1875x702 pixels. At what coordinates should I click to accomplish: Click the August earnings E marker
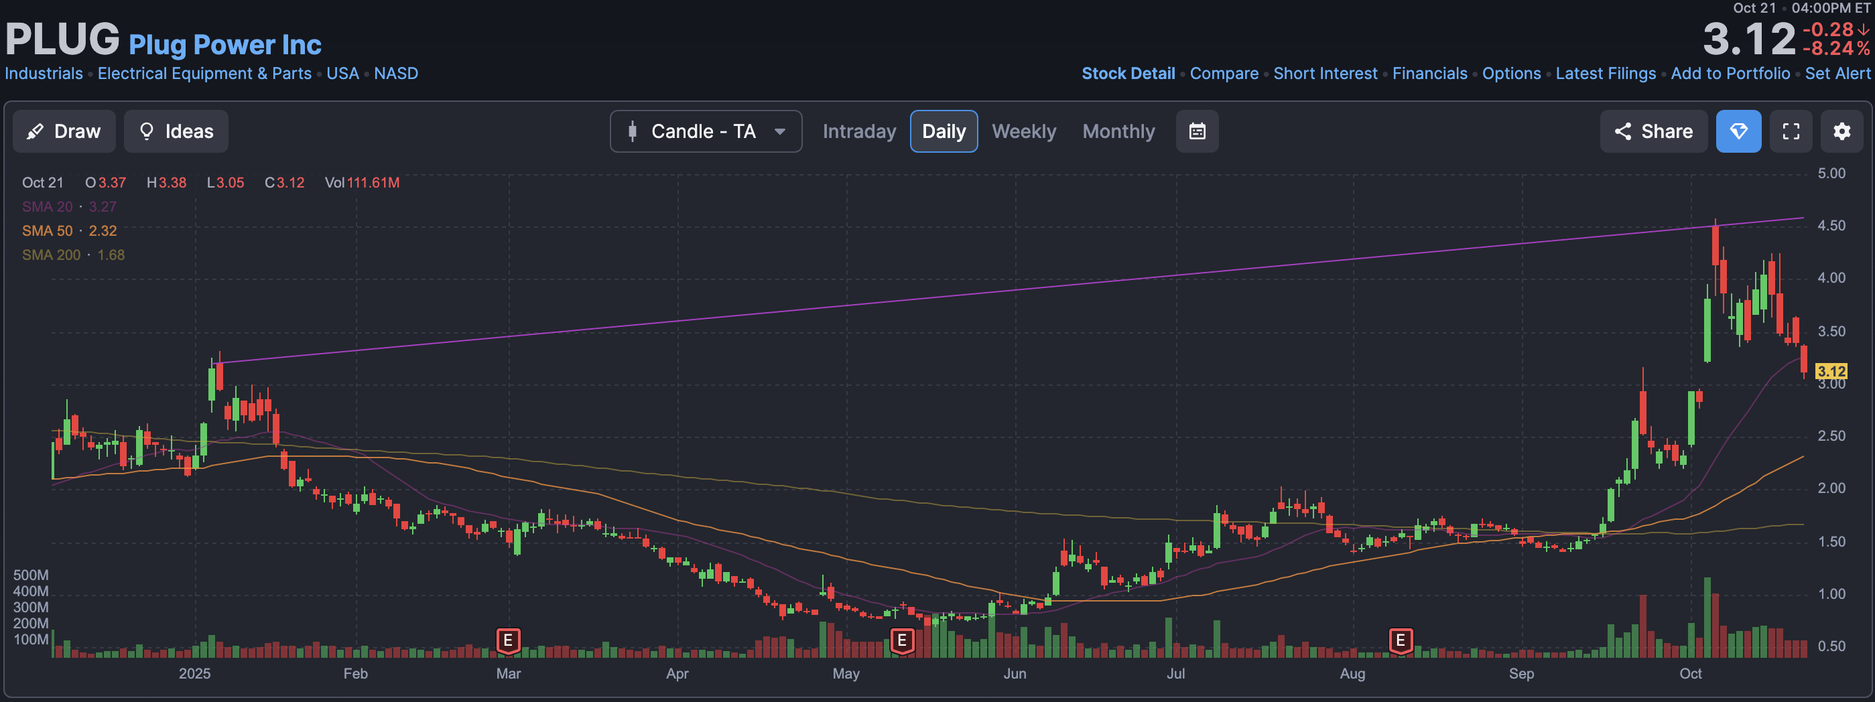tap(1401, 641)
